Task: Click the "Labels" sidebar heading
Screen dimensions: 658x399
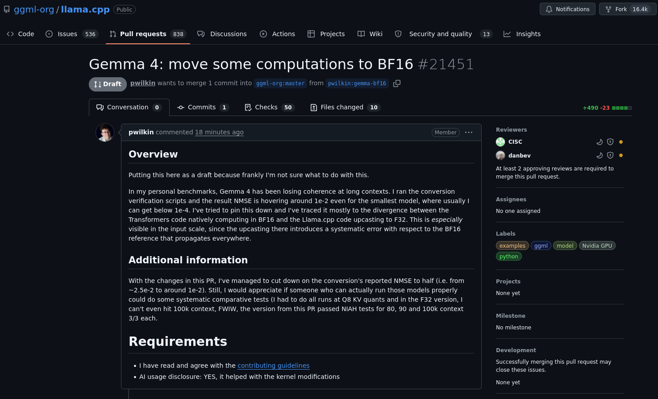Action: [x=506, y=234]
